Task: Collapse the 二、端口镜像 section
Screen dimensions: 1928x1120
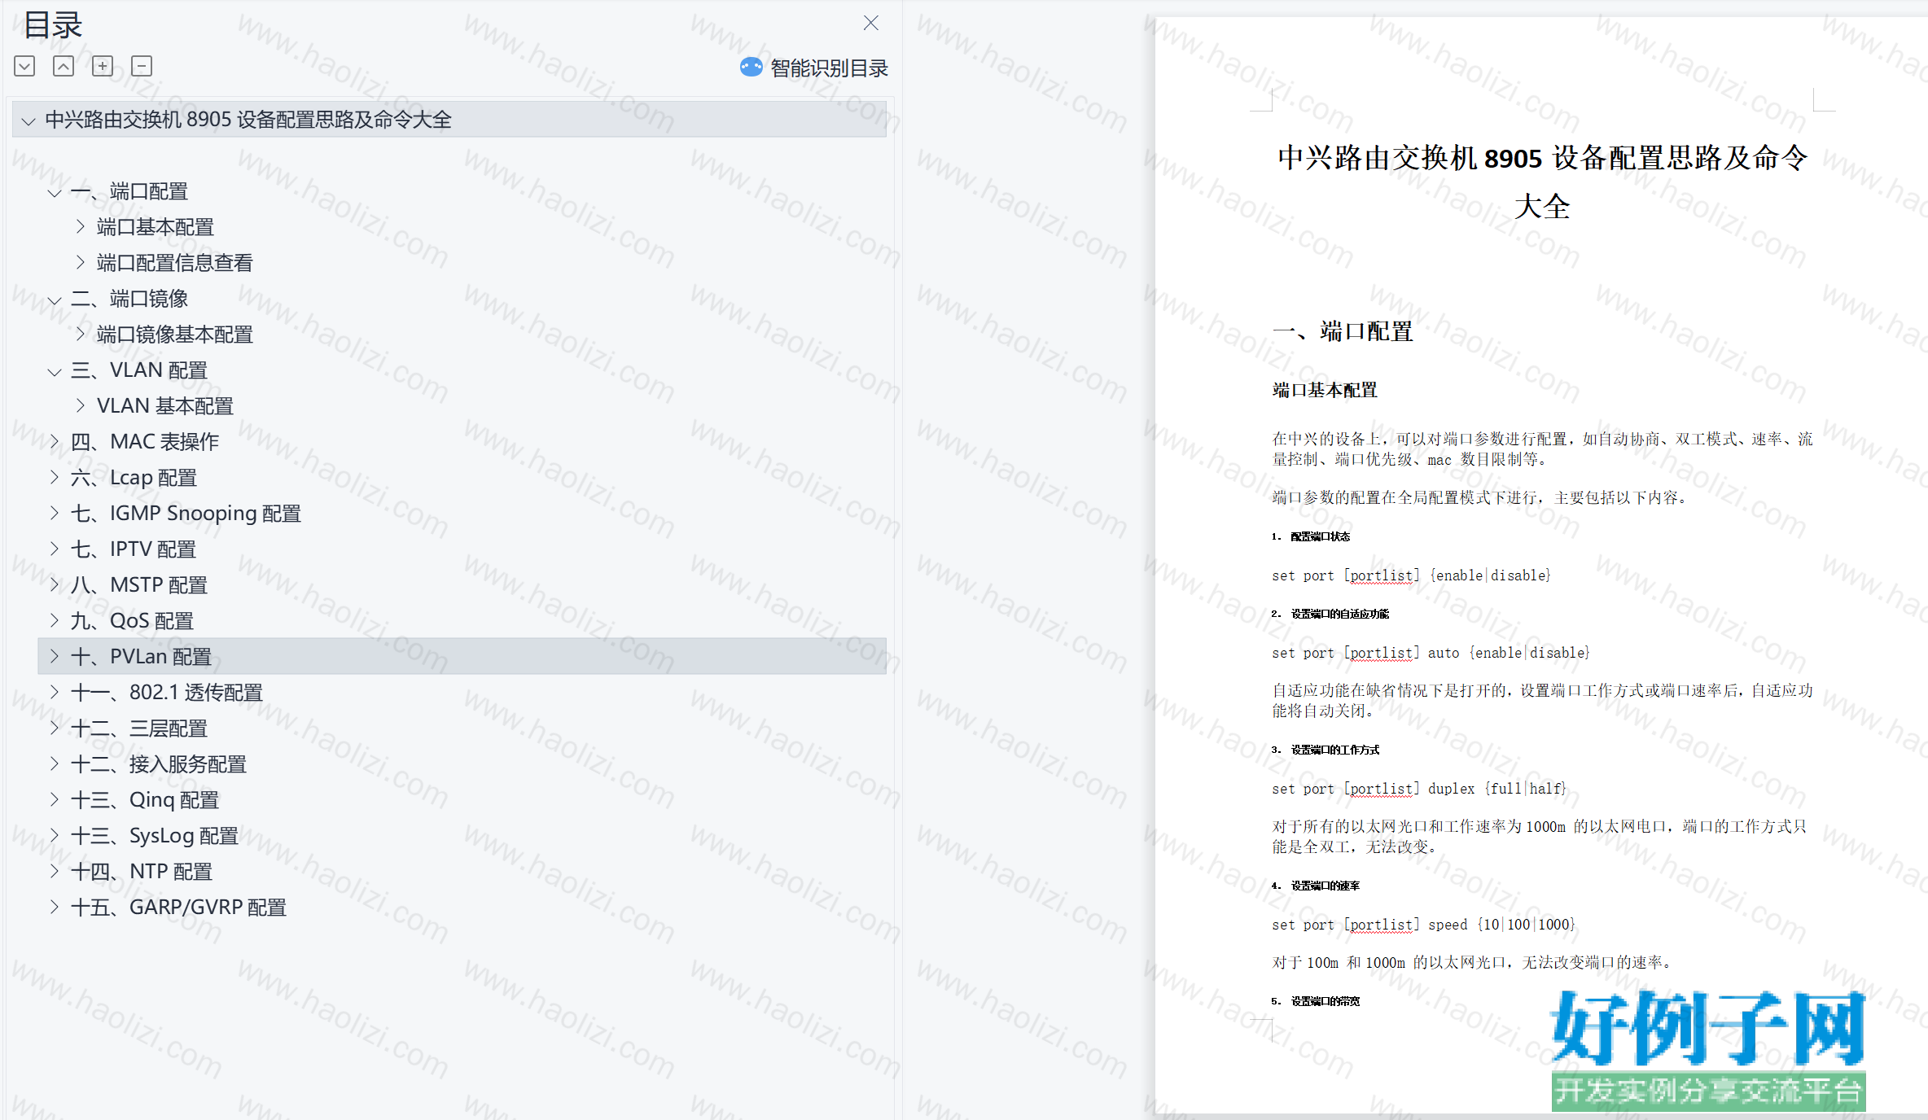Action: [55, 300]
